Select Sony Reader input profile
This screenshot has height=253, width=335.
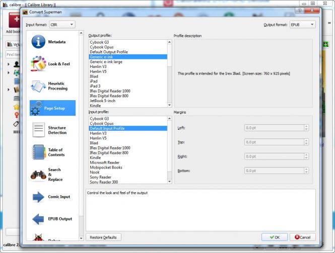coord(101,177)
